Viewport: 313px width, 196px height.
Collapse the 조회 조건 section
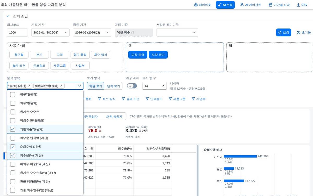click(8, 16)
